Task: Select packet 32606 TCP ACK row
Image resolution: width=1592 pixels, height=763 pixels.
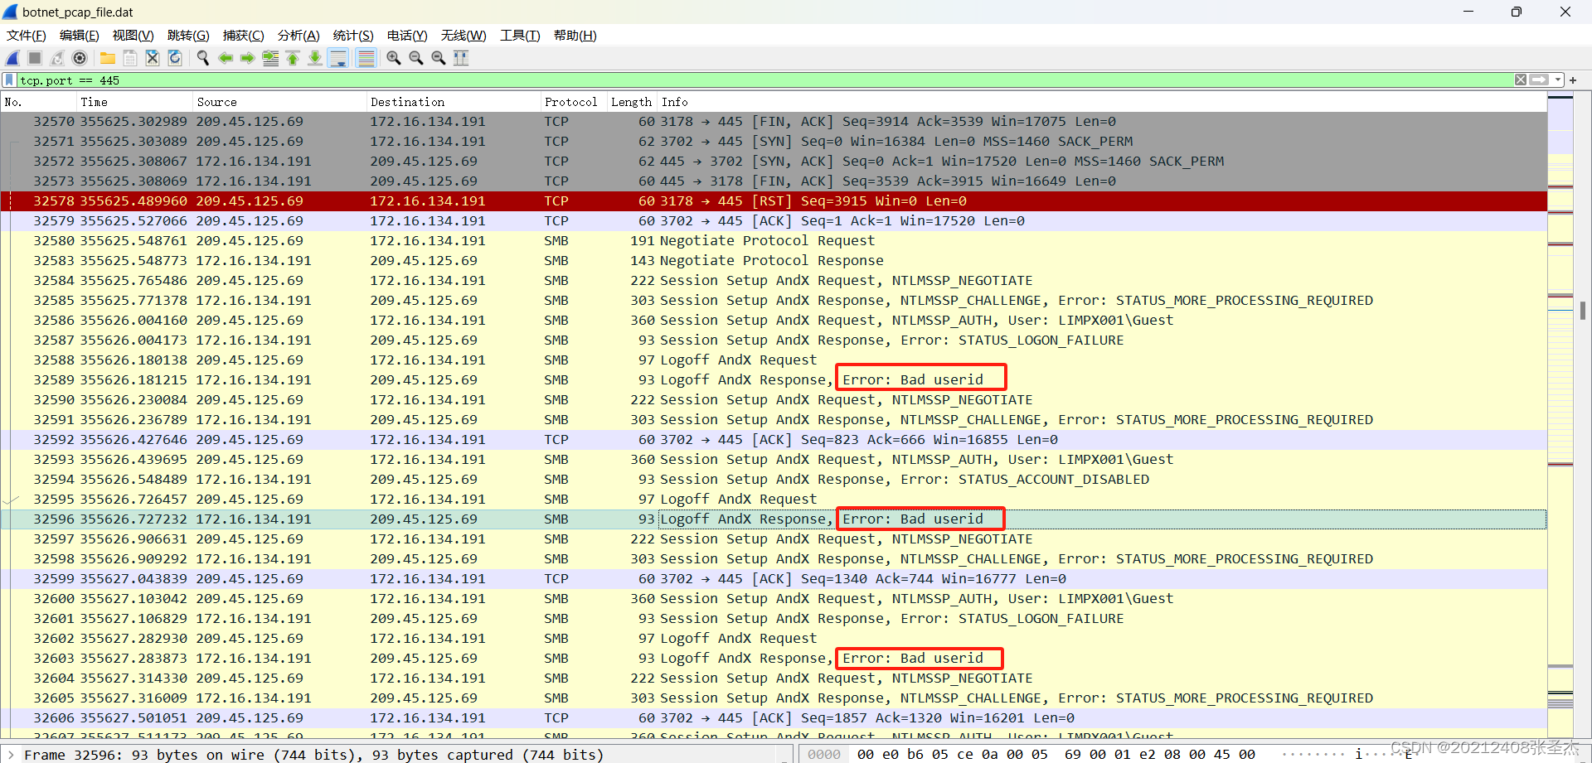Action: 774,718
